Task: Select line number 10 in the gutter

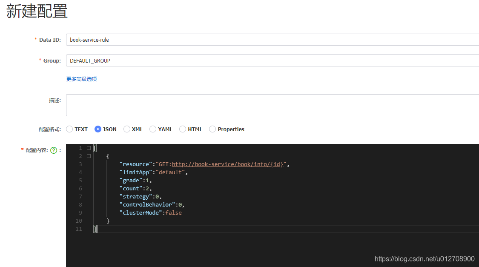Action: click(x=79, y=221)
